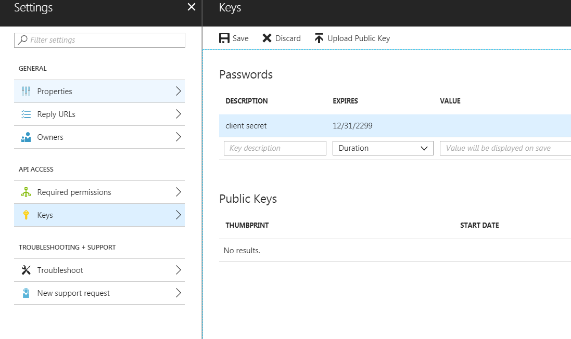This screenshot has height=339, width=571.
Task: Select the Owners person icon
Action: [x=26, y=137]
